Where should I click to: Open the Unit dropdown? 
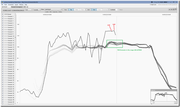point(29,10)
